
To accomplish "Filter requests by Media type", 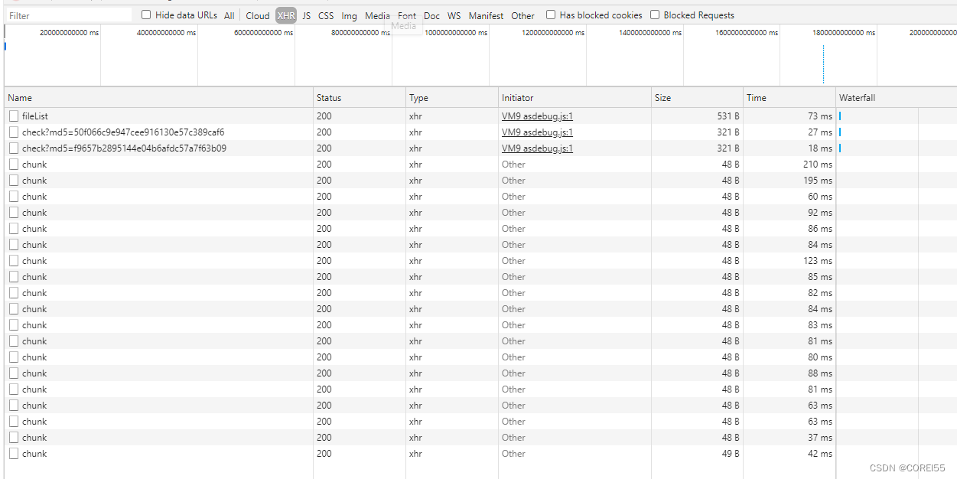I will (377, 15).
